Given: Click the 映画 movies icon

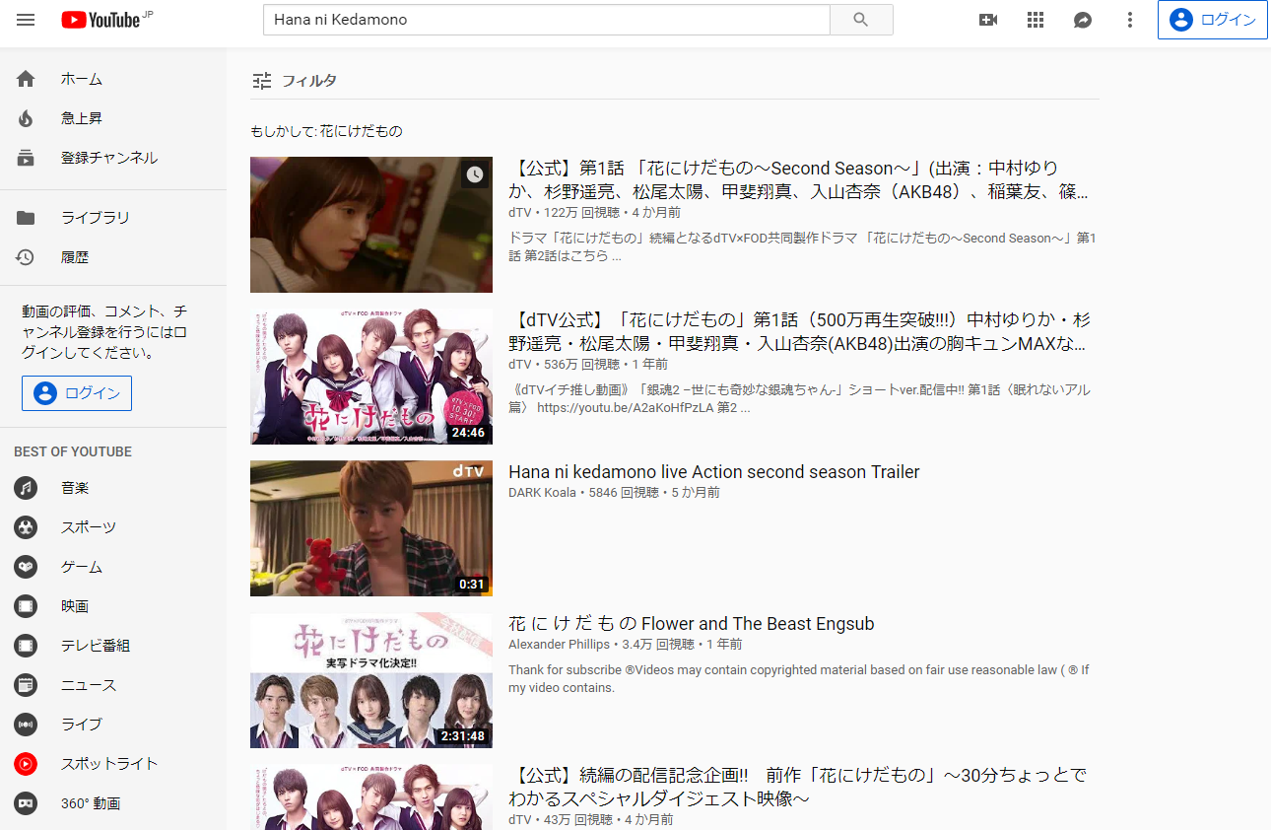Looking at the screenshot, I should (26, 606).
